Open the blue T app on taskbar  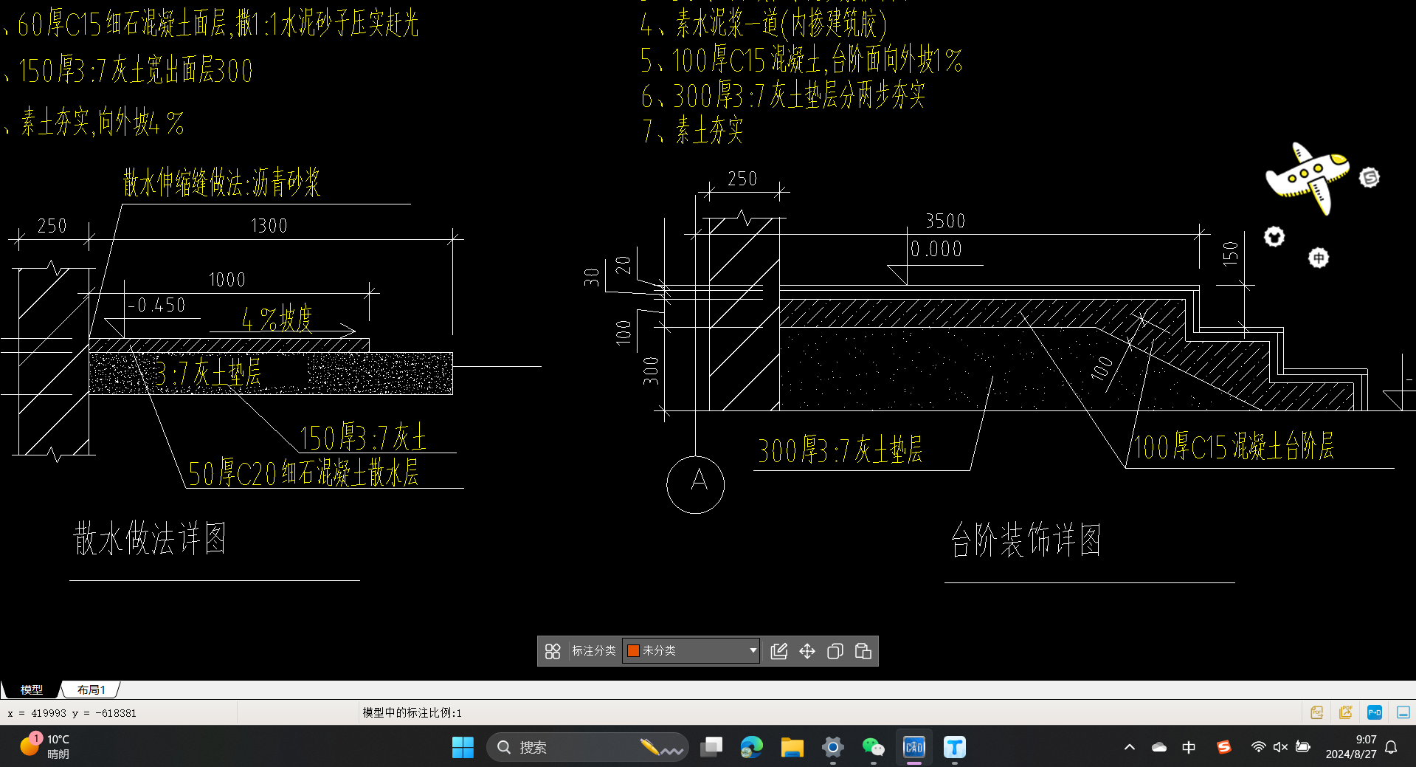coord(955,747)
